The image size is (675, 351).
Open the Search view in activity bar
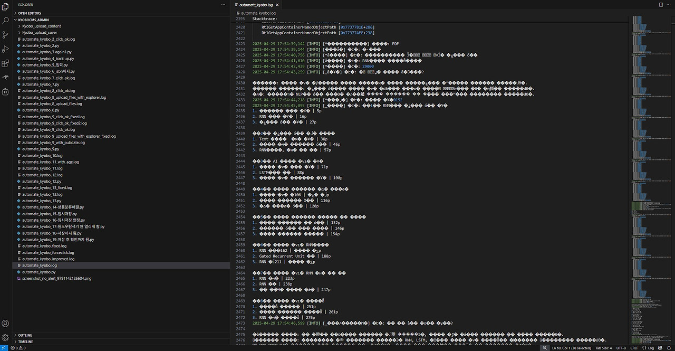pos(5,21)
